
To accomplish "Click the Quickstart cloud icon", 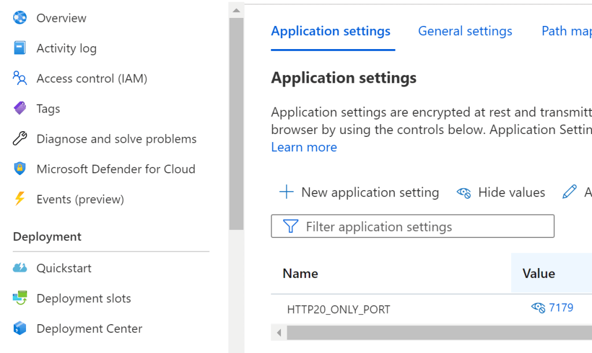I will (20, 268).
